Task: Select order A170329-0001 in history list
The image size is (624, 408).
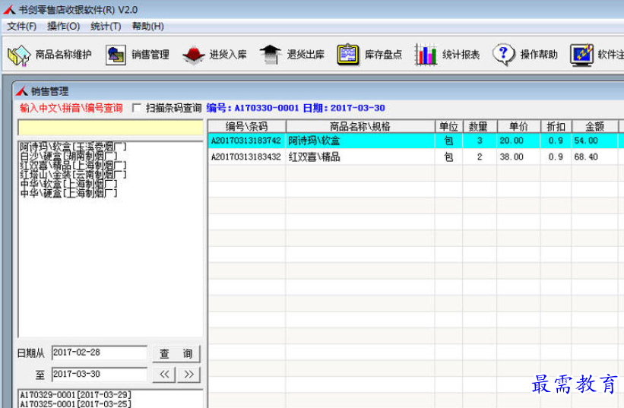Action: click(75, 395)
